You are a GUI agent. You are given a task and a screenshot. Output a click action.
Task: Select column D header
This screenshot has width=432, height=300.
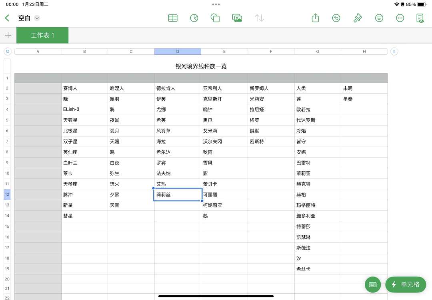[178, 52]
